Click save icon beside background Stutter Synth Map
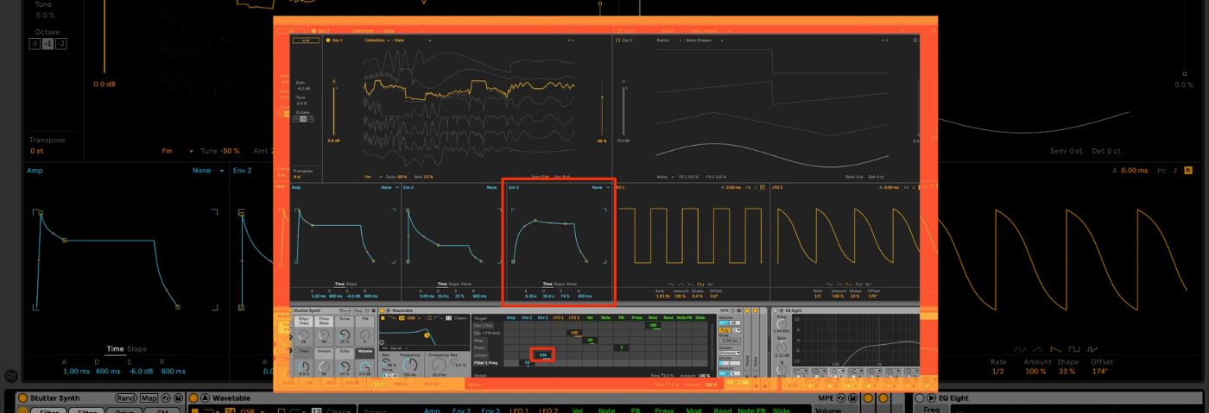 coord(178,397)
